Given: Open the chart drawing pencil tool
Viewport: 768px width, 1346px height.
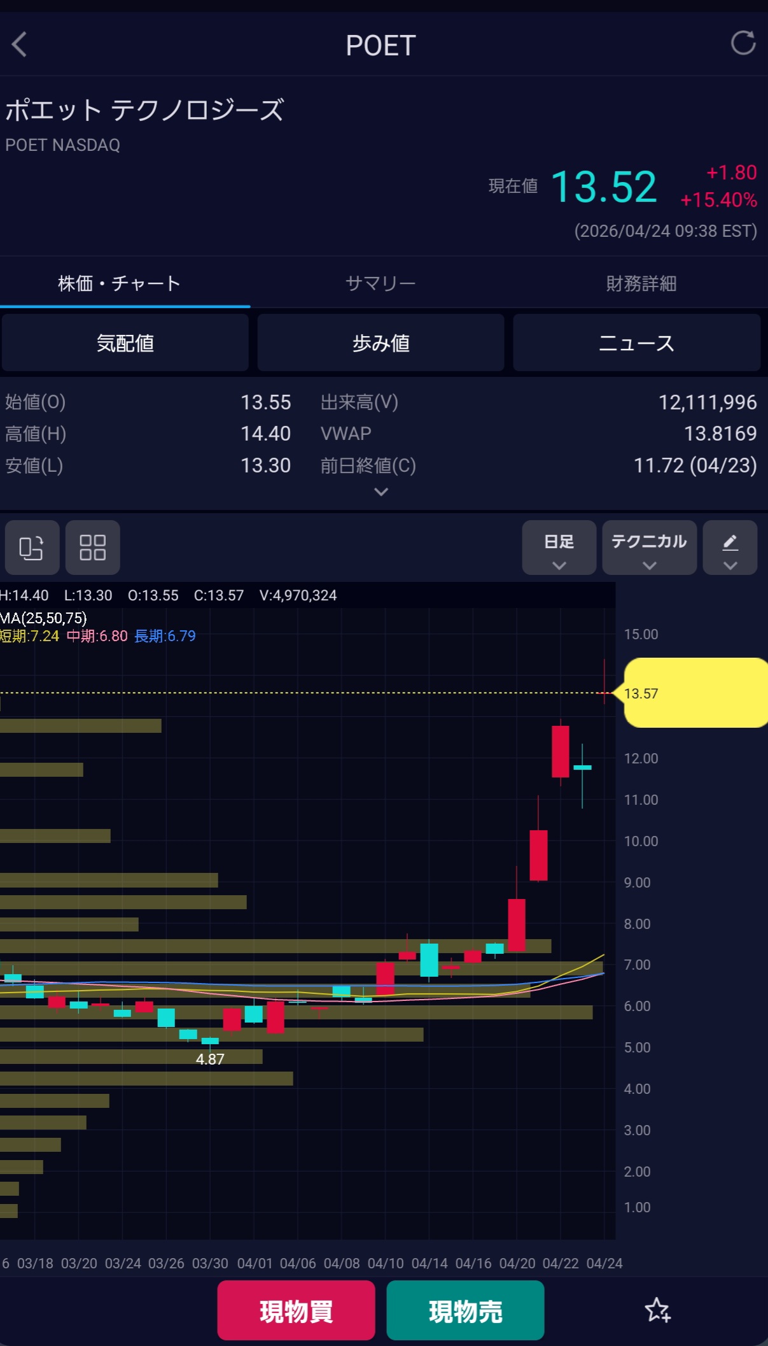Looking at the screenshot, I should pos(730,548).
